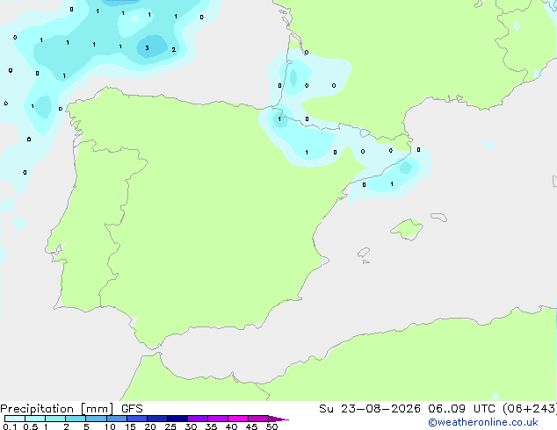557x430 pixels.
Task: Click the '40' legend scale label
Action: [x=231, y=426]
